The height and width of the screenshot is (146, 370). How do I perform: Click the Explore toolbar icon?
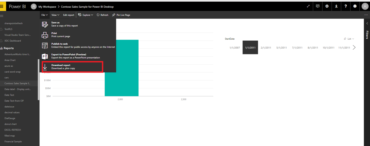[80, 15]
